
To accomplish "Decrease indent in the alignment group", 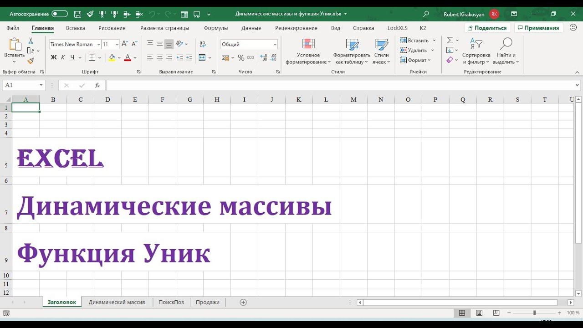I will click(179, 57).
